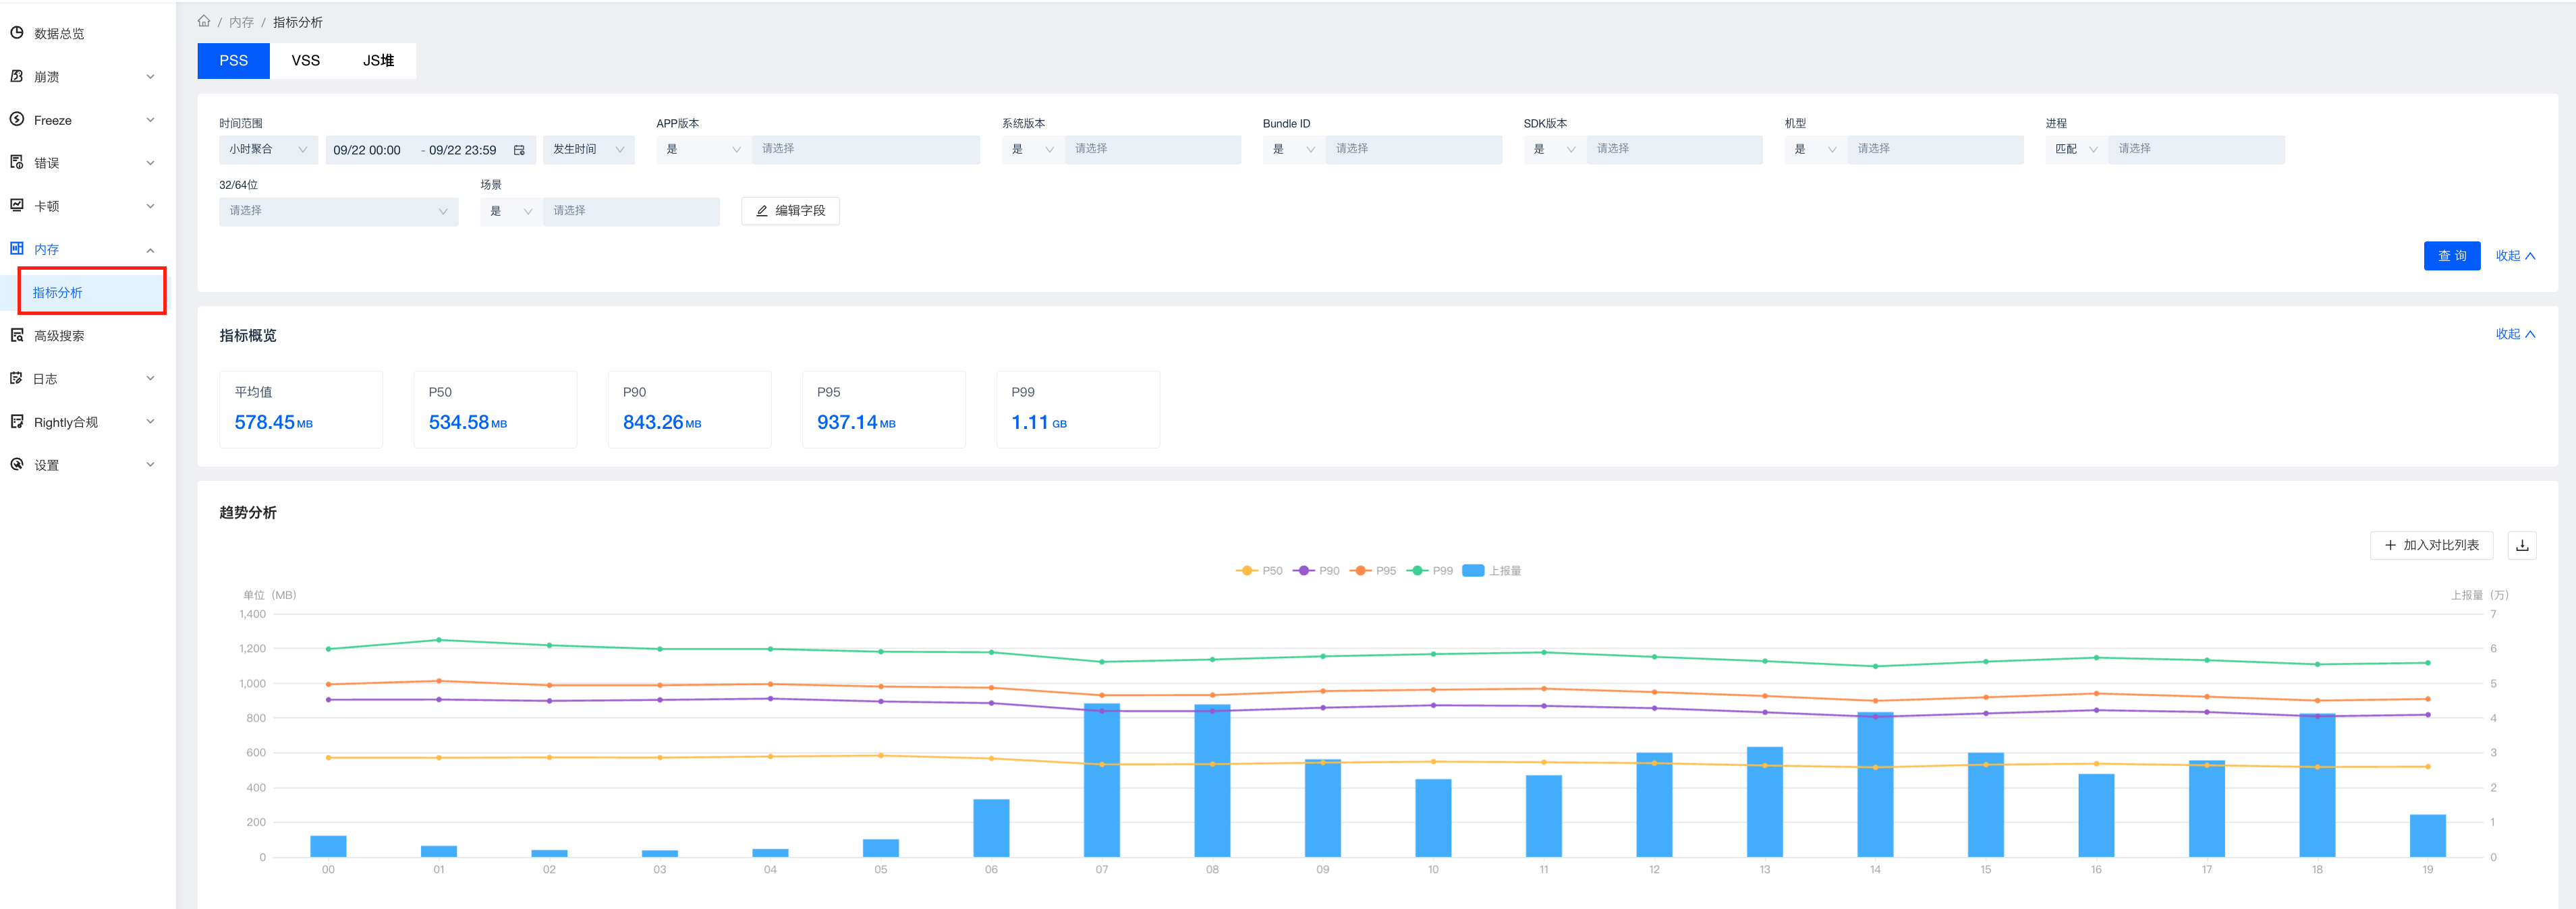2576x909 pixels.
Task: Open the 小时聚合 aggregation dropdown
Action: [x=268, y=149]
